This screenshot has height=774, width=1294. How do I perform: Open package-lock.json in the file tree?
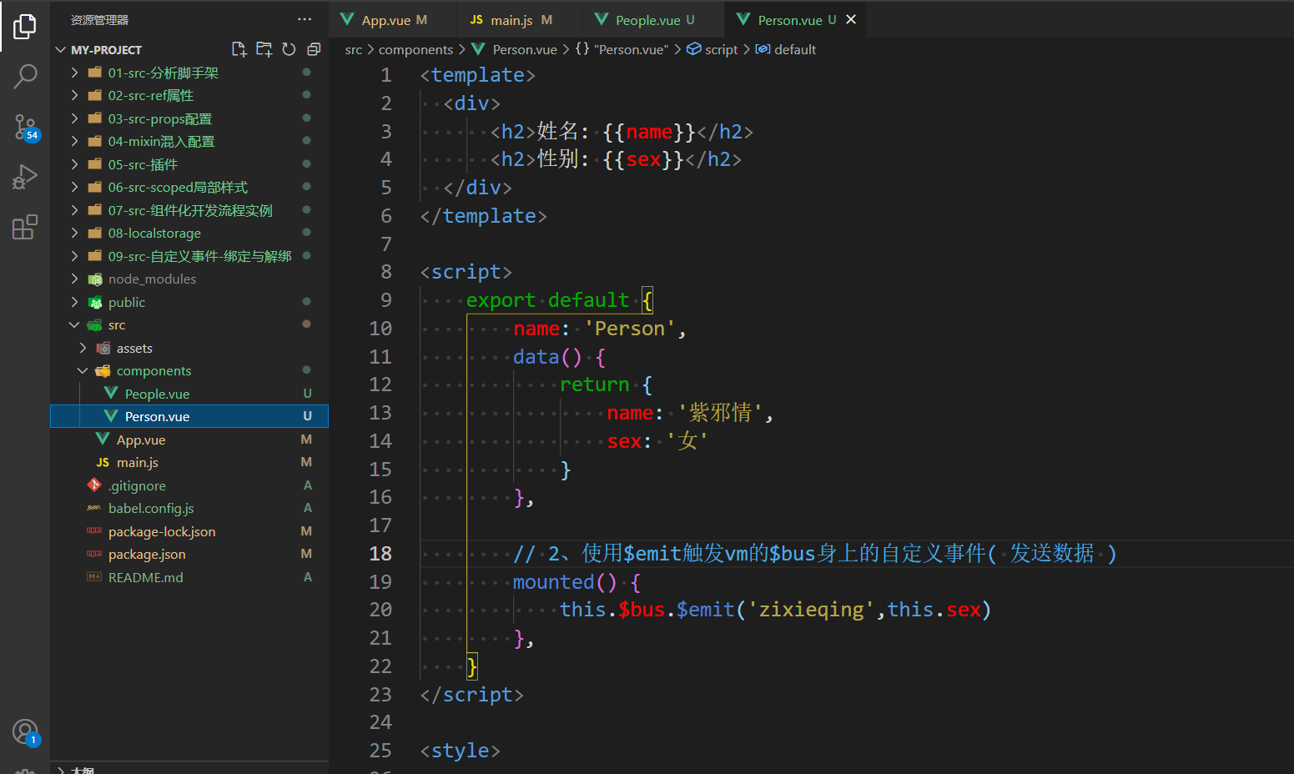tap(189, 531)
